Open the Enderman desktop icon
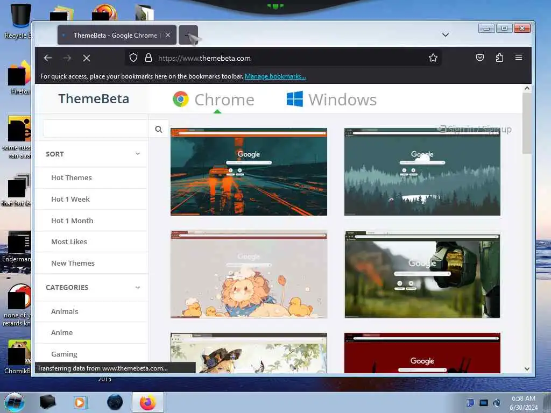This screenshot has width=551, height=413. (17, 247)
